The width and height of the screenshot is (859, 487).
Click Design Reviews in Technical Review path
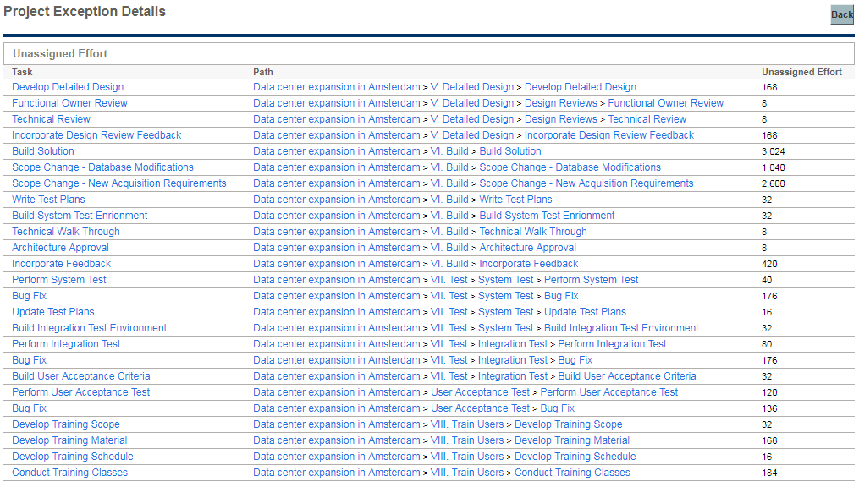tap(560, 119)
